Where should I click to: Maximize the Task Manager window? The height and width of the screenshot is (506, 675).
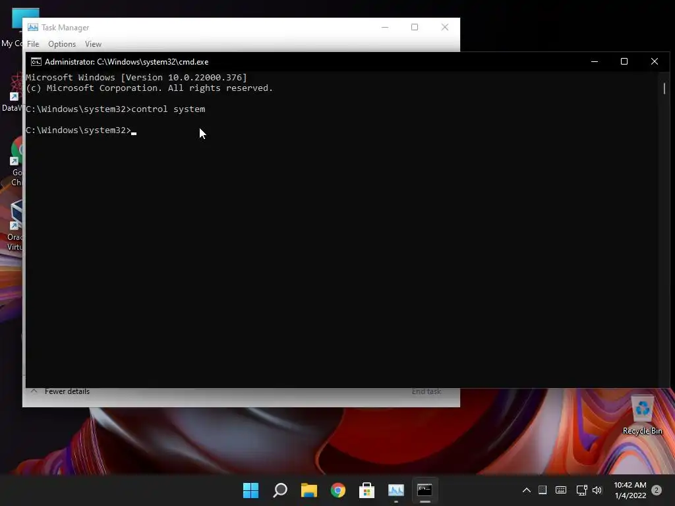tap(415, 27)
